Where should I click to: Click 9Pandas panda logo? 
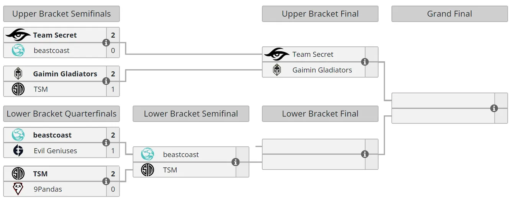coord(18,189)
